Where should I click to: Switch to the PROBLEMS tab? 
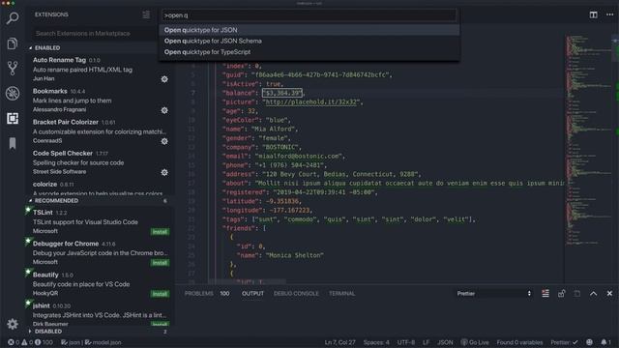[198, 294]
